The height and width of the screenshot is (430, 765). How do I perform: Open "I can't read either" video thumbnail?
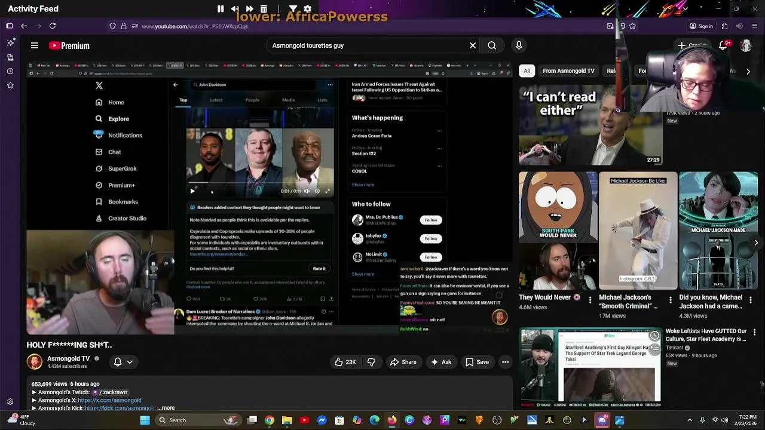click(x=590, y=124)
